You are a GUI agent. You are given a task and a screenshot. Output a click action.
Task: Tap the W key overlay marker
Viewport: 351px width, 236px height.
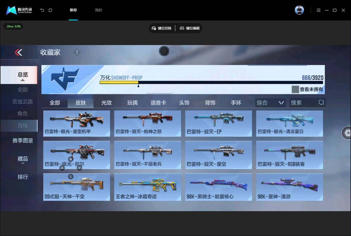click(x=71, y=159)
